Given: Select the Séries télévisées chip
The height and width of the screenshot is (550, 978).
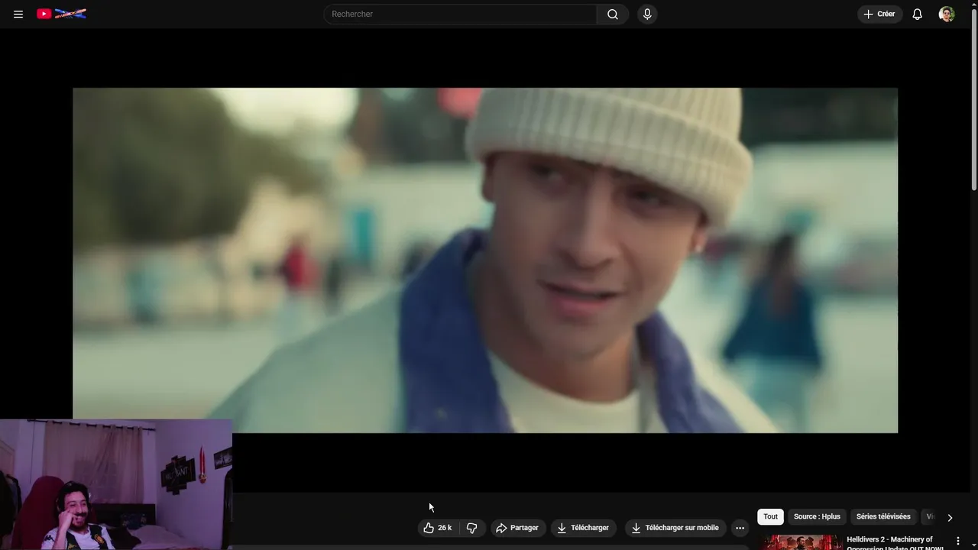Looking at the screenshot, I should pyautogui.click(x=883, y=517).
